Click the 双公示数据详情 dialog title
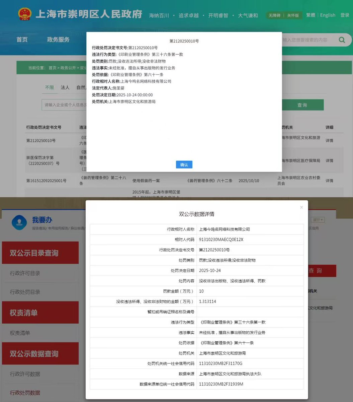Screen dimensions: 353x402 click(x=197, y=214)
